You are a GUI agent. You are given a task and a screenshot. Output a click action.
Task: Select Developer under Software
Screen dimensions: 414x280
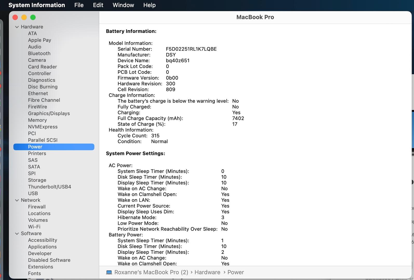point(40,254)
